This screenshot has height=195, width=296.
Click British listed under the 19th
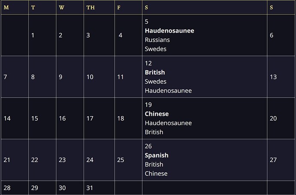point(154,132)
